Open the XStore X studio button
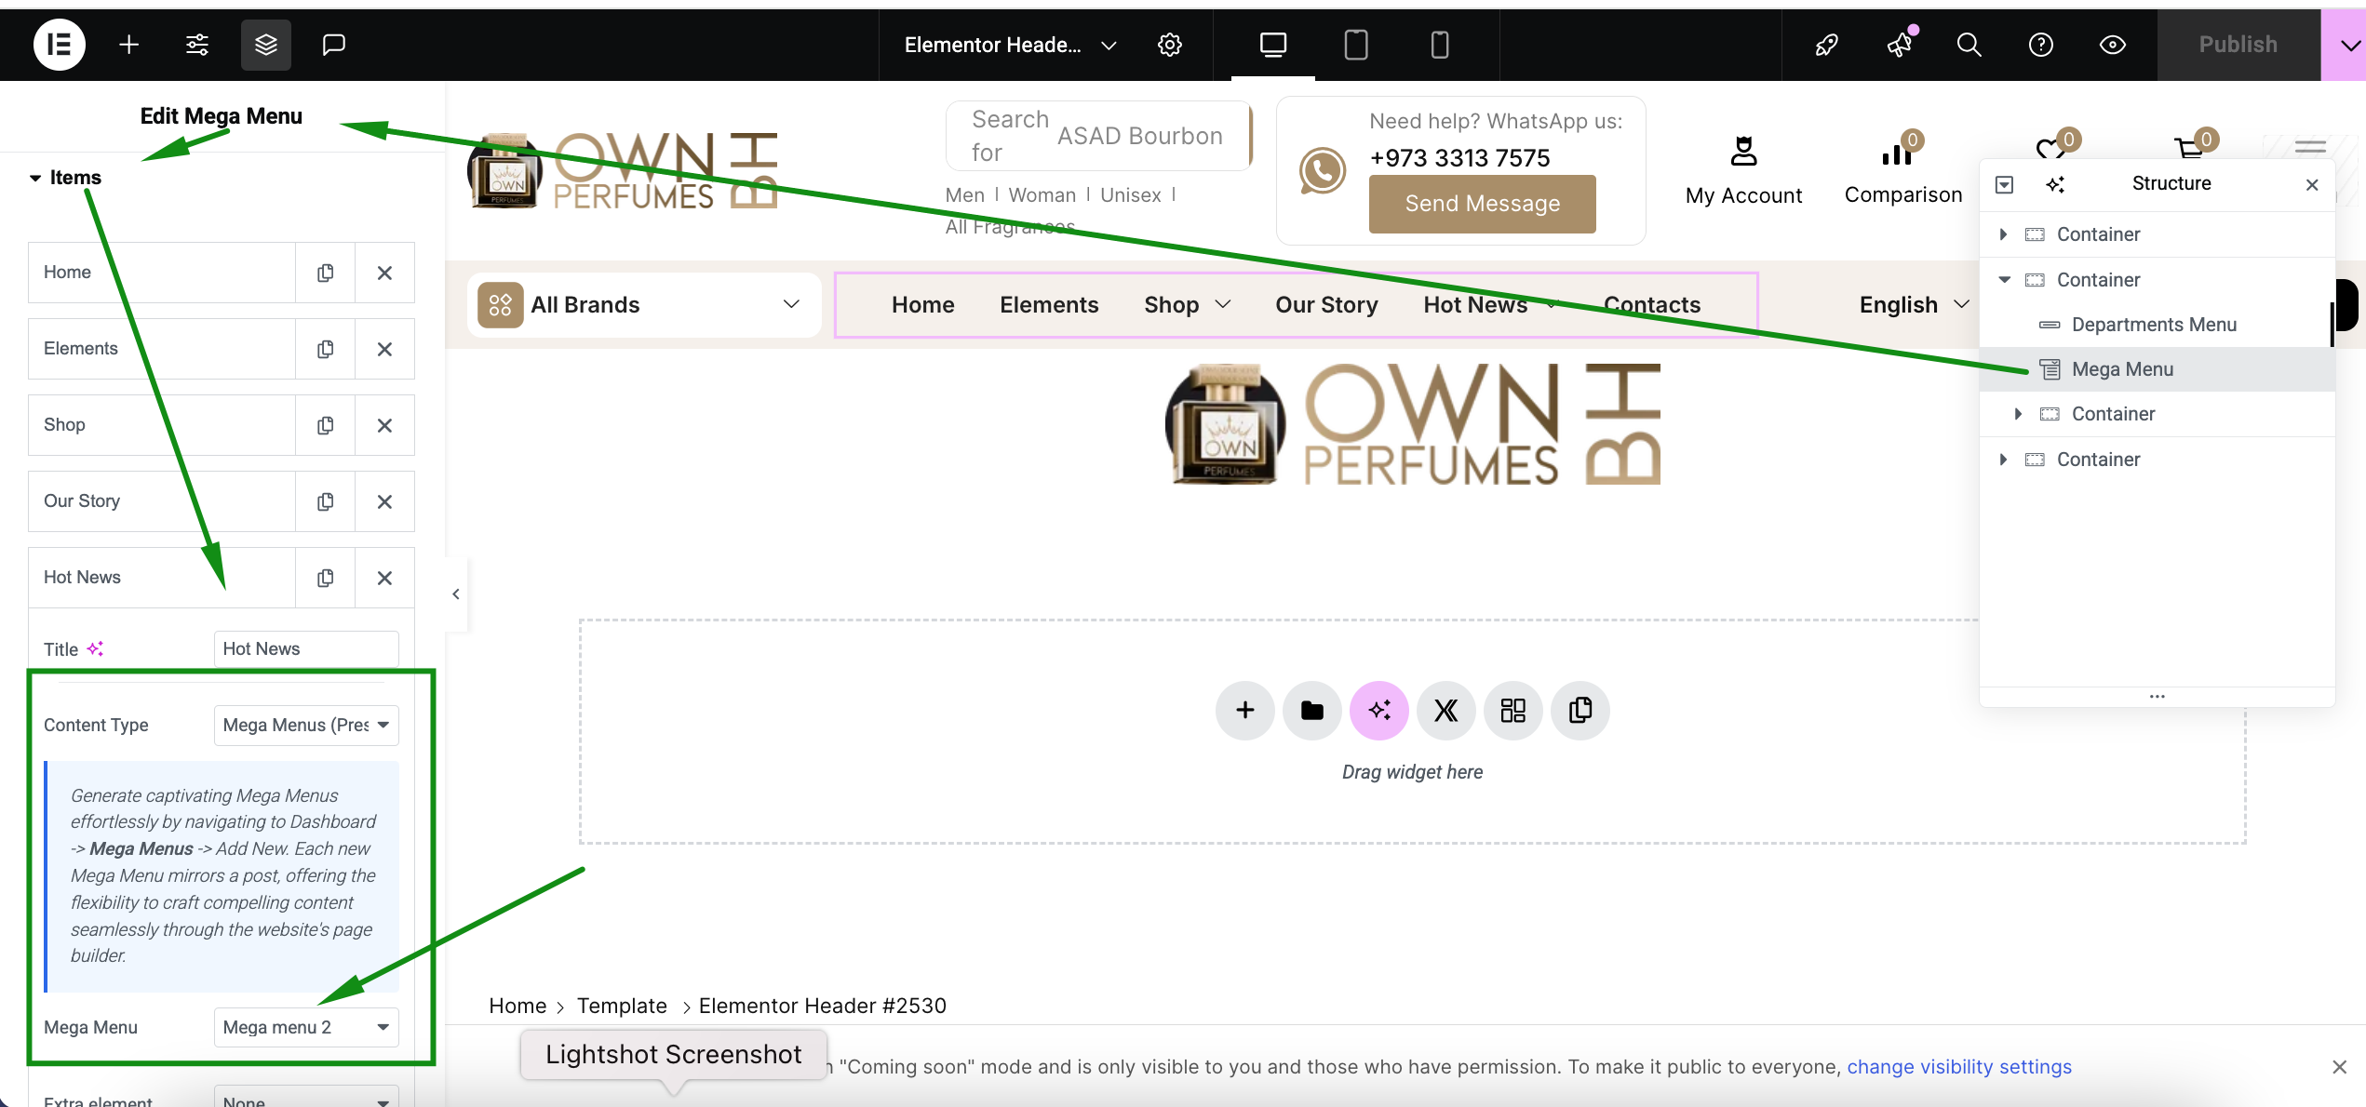 1445,711
